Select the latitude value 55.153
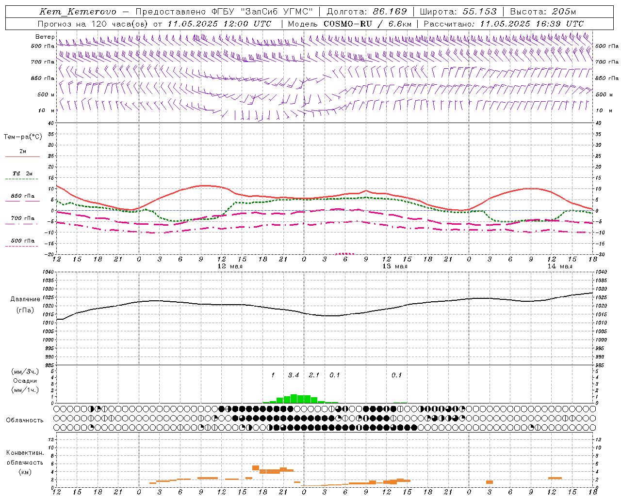The height and width of the screenshot is (496, 621). [x=479, y=12]
